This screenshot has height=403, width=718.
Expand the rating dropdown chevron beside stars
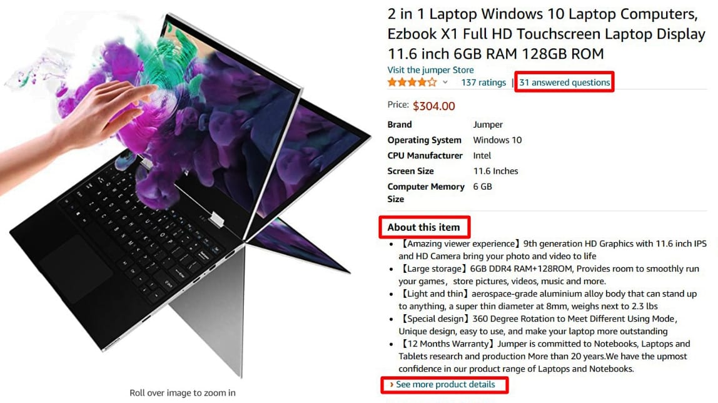[445, 83]
